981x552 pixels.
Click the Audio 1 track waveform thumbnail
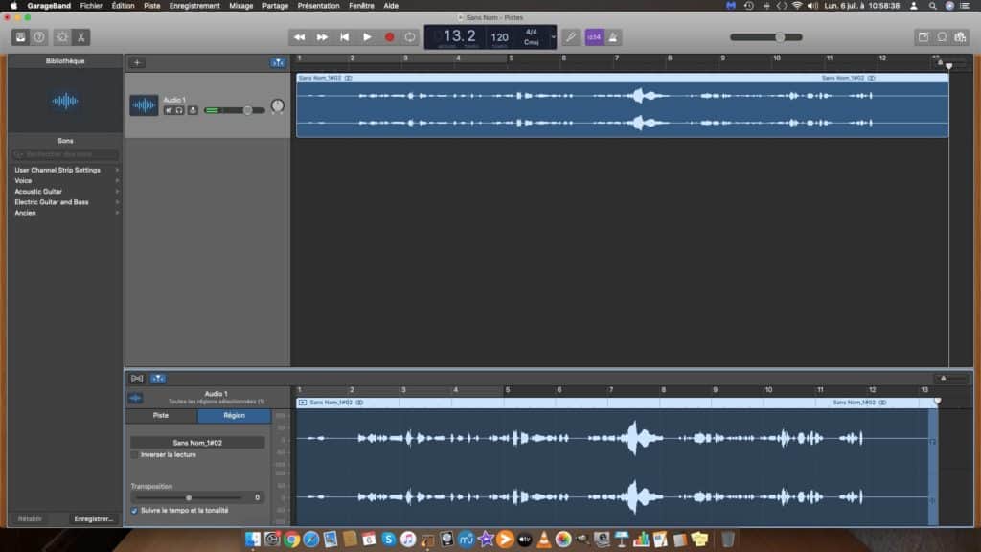click(142, 105)
